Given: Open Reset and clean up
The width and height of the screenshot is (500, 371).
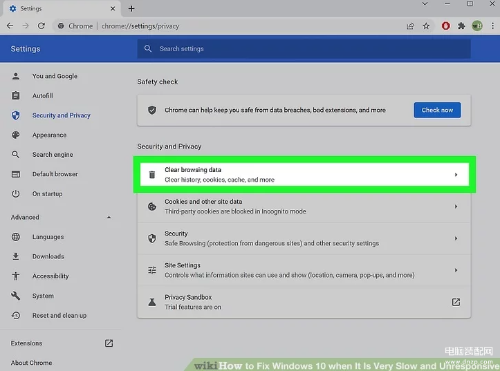Looking at the screenshot, I should [59, 316].
